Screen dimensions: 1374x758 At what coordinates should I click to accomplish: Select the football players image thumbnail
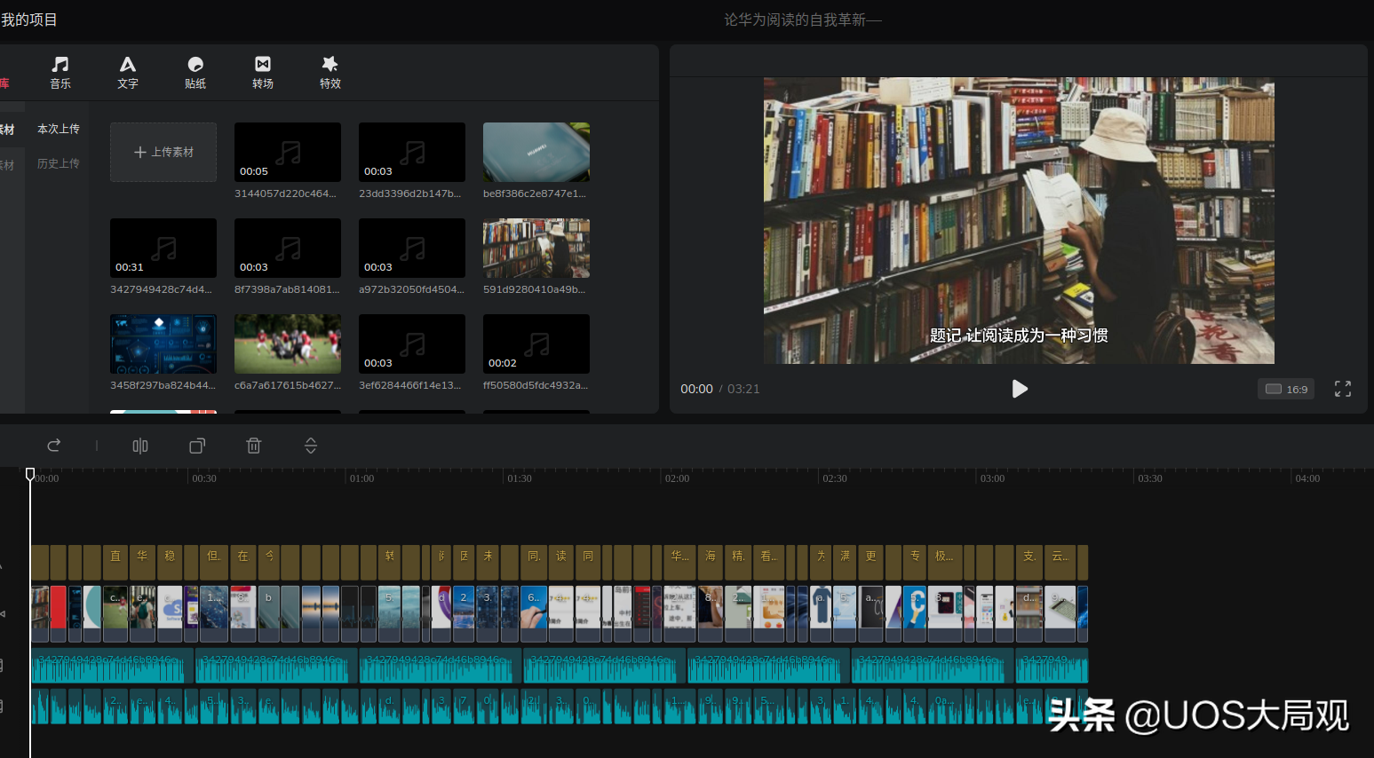click(288, 344)
